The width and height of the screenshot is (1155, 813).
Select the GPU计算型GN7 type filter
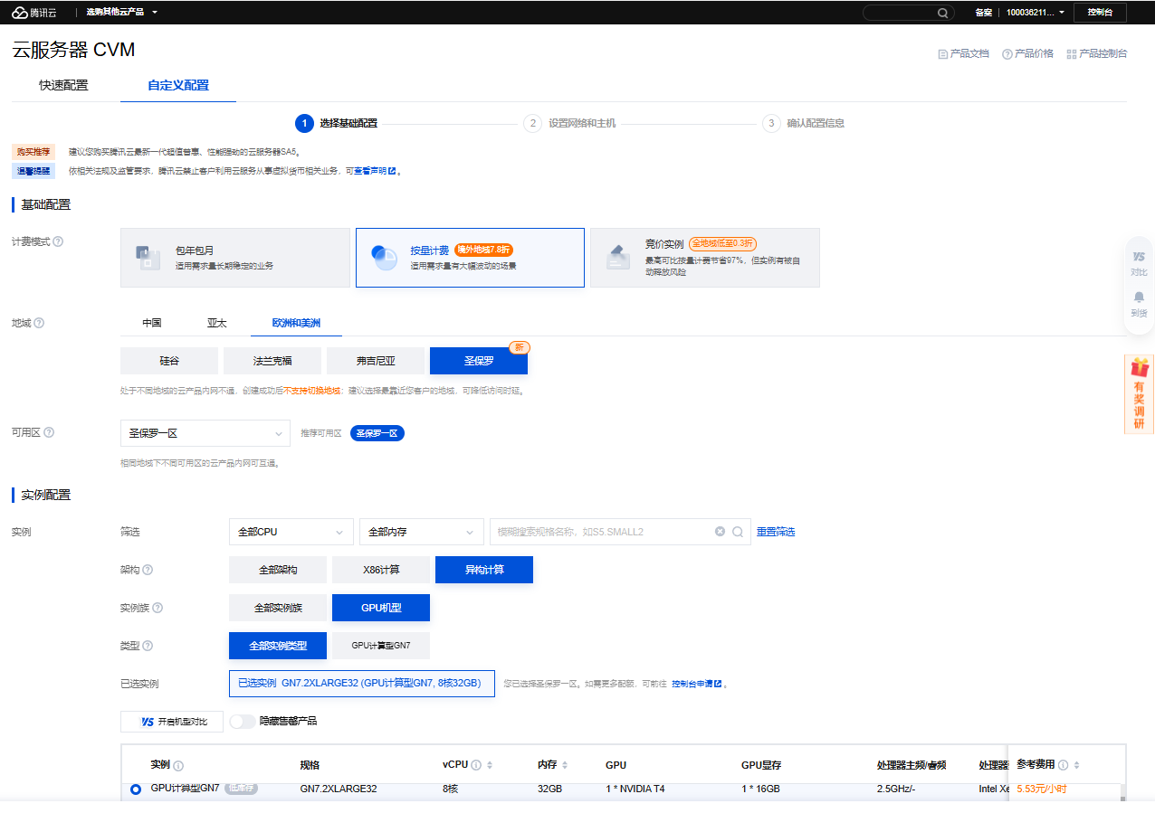(x=381, y=646)
